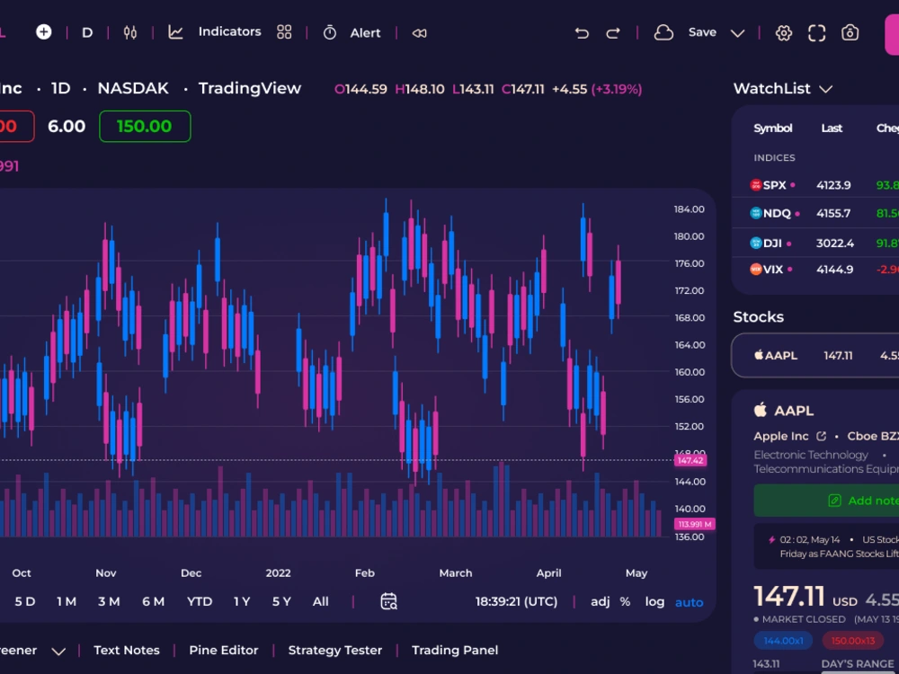The image size is (899, 674).
Task: Toggle auto scale mode
Action: (690, 602)
